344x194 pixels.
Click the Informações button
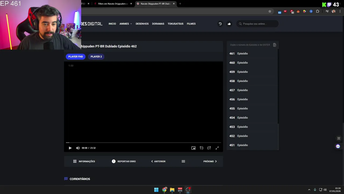[x=84, y=161]
